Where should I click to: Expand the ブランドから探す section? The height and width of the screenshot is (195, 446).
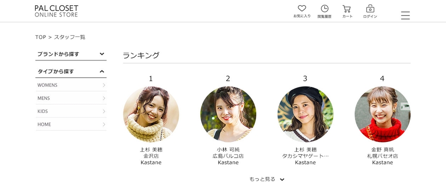pos(71,54)
